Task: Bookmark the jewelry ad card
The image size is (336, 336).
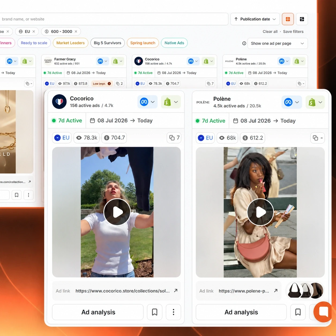Action: pos(16,195)
